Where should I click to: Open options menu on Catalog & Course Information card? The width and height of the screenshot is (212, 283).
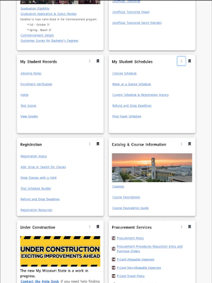click(181, 144)
